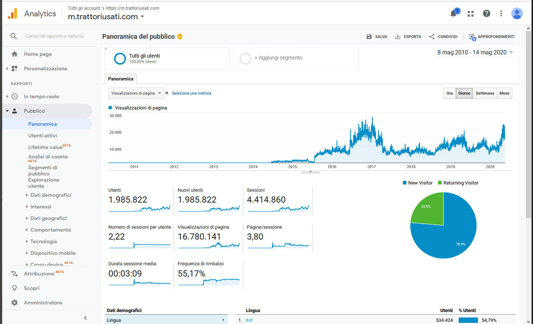Open the help question mark icon
533x324 pixels.
(487, 13)
